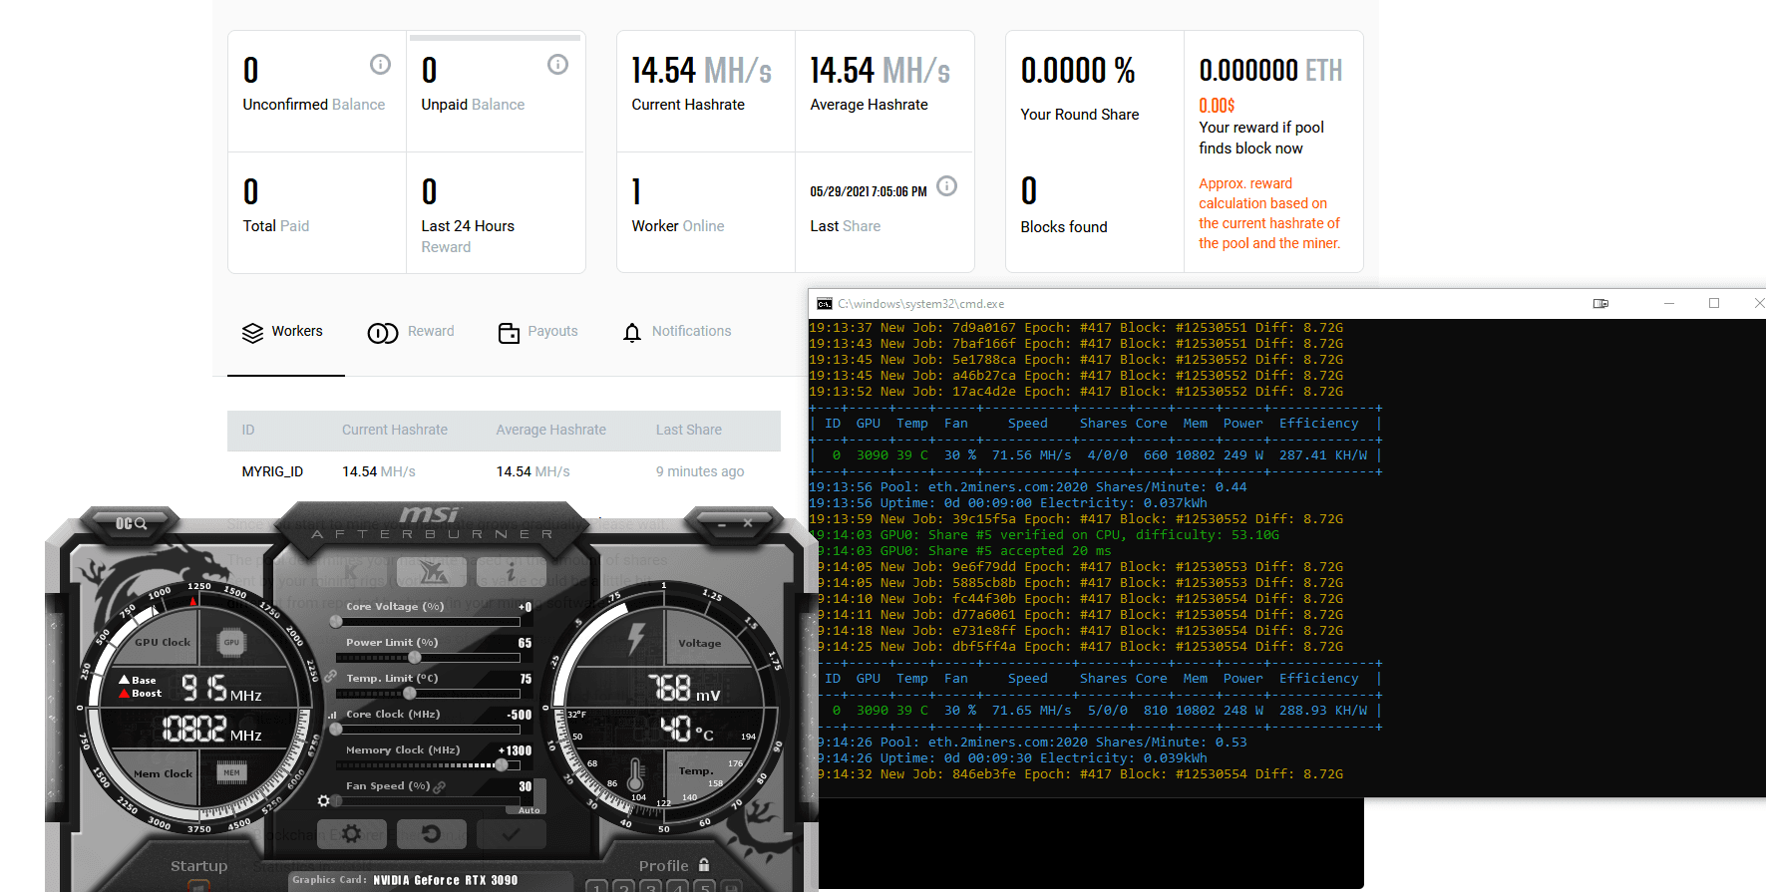Click the Worker Online count

click(x=637, y=191)
